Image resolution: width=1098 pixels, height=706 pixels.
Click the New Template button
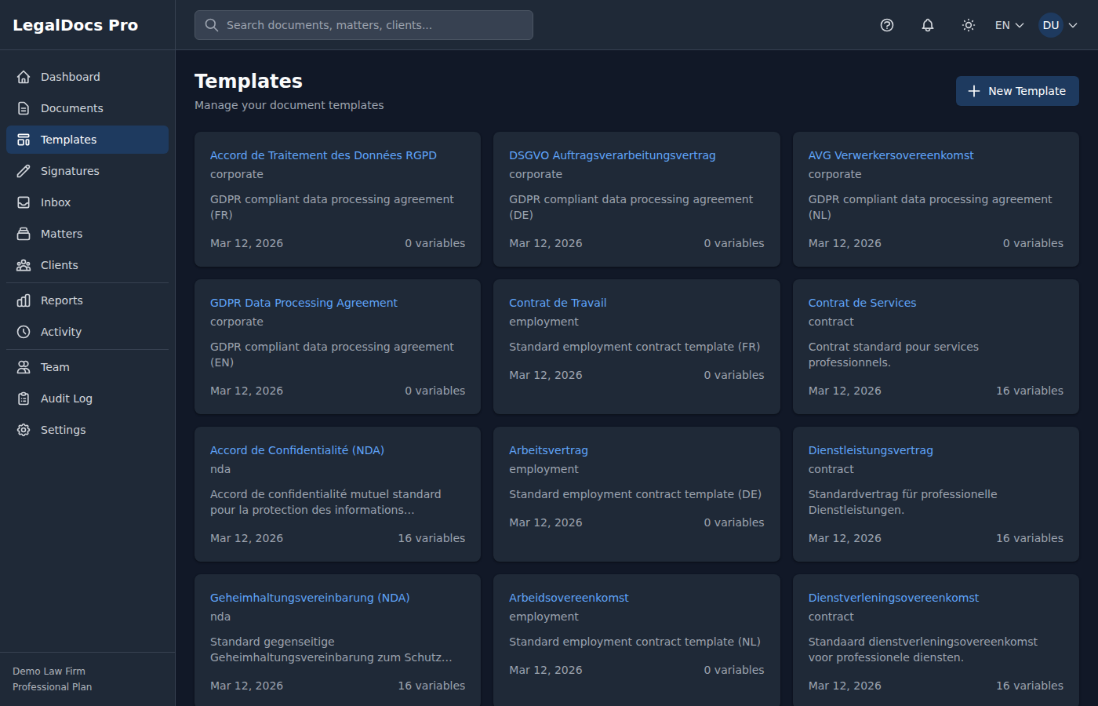1017,91
